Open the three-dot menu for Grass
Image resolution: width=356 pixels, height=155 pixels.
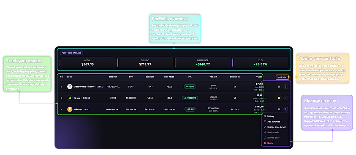(286, 98)
